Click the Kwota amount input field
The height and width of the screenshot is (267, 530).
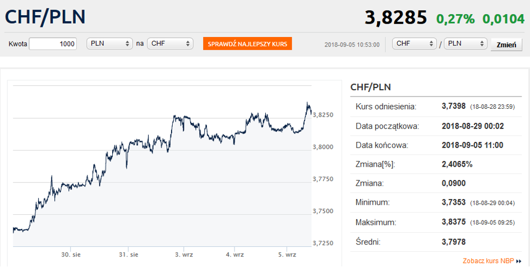click(x=53, y=44)
